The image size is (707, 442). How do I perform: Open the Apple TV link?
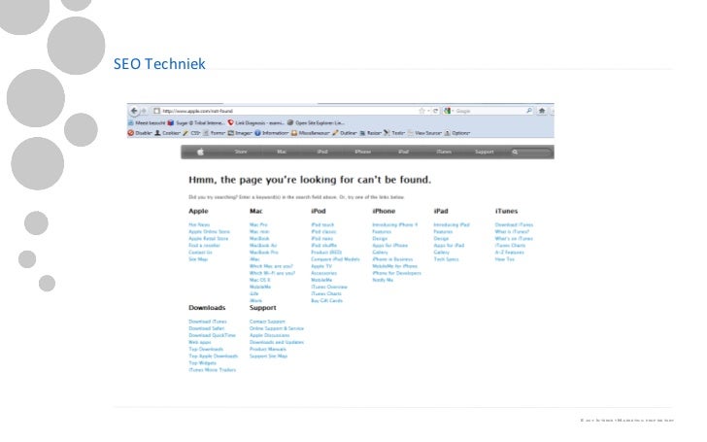pyautogui.click(x=321, y=266)
